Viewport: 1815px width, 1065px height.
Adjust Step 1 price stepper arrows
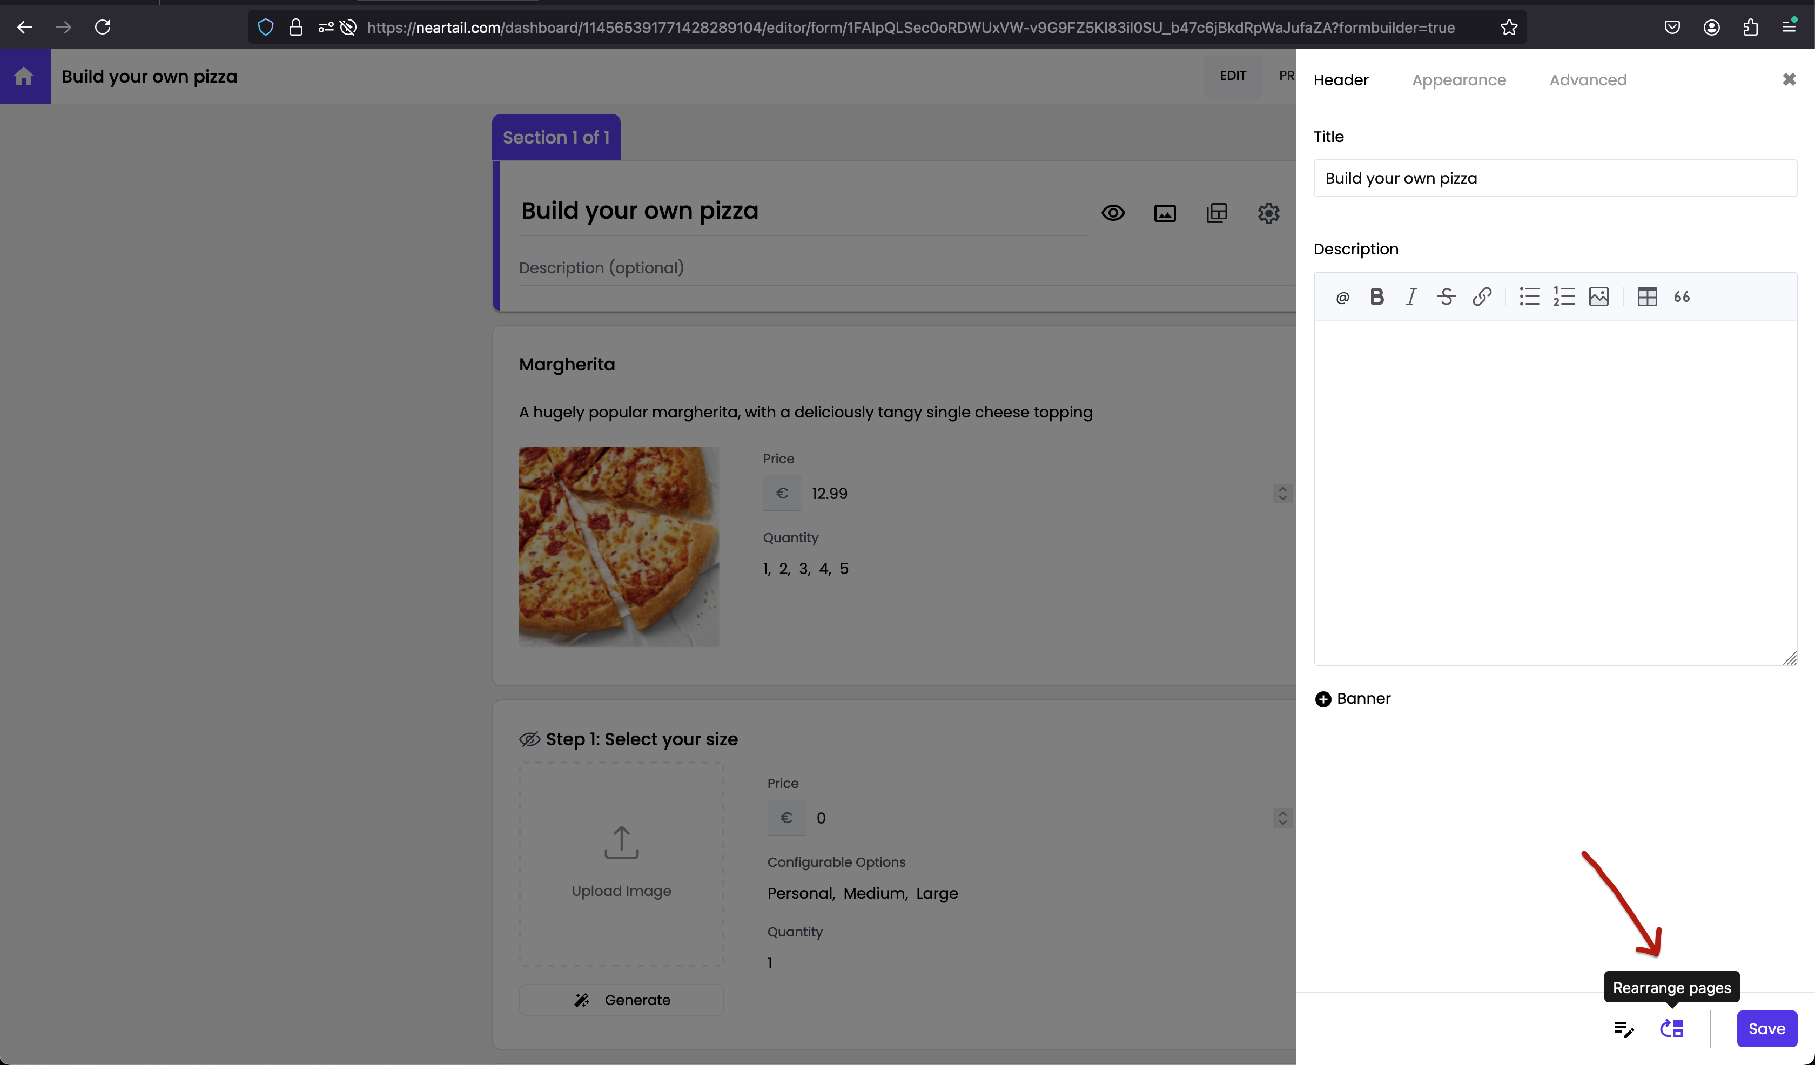coord(1282,818)
